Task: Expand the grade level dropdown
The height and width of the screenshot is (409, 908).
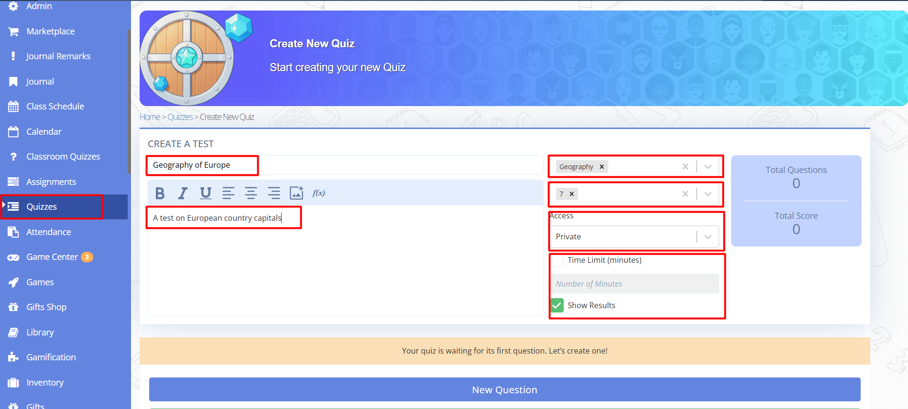Action: 708,194
